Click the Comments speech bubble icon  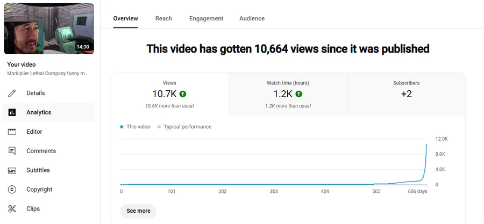(x=12, y=151)
